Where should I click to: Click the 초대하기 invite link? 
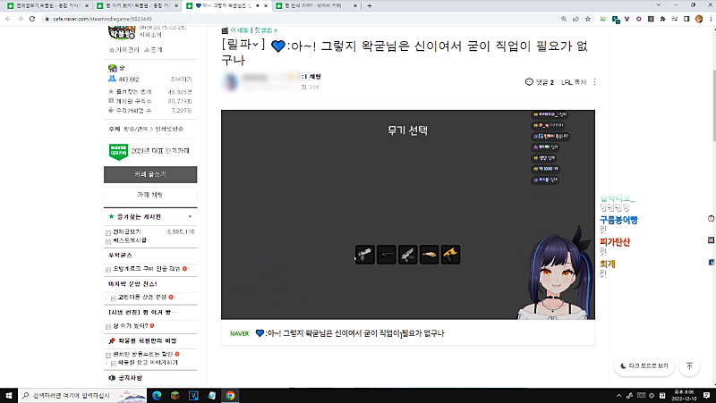pyautogui.click(x=181, y=80)
